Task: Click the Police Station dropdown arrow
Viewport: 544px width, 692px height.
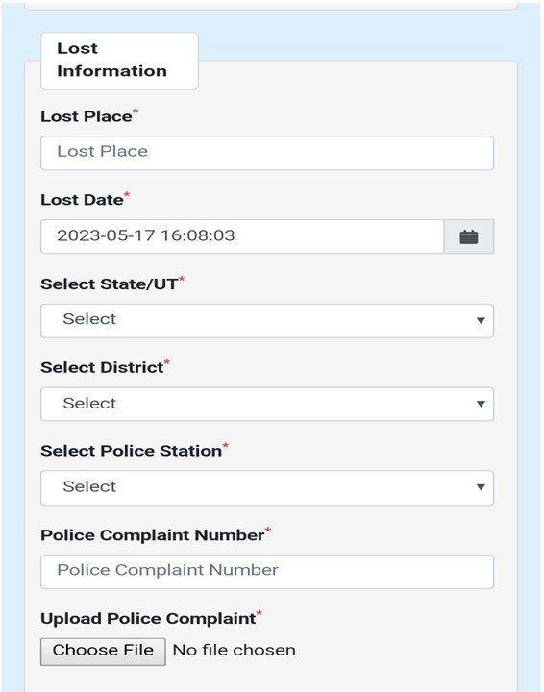Action: 481,487
